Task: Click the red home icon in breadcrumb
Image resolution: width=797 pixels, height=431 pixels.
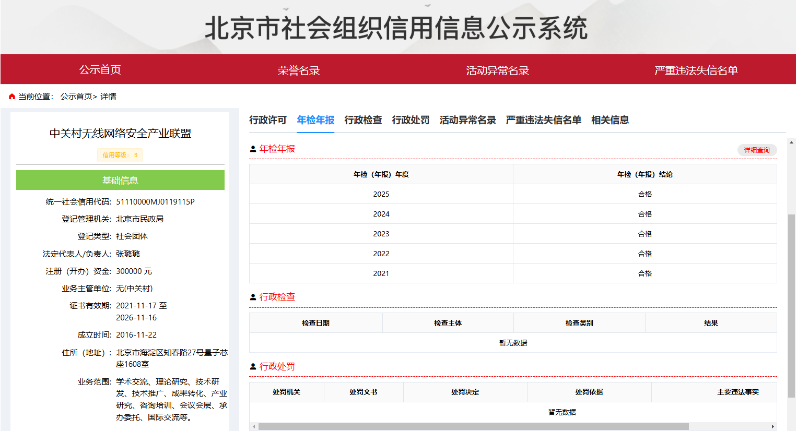Action: [12, 97]
